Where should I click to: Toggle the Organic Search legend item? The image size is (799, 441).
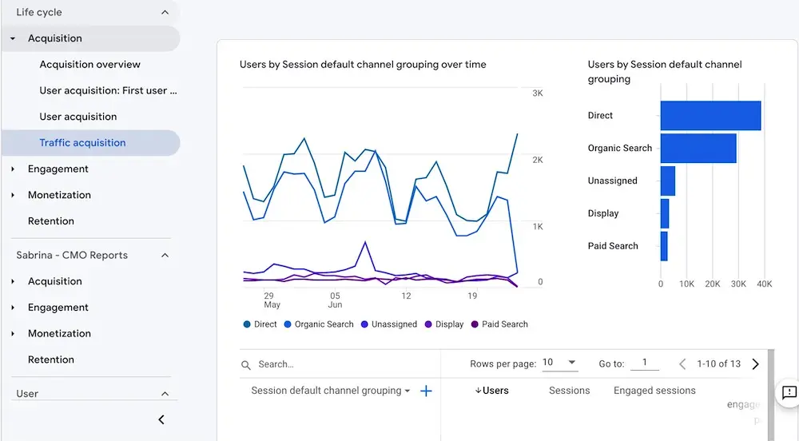[318, 324]
